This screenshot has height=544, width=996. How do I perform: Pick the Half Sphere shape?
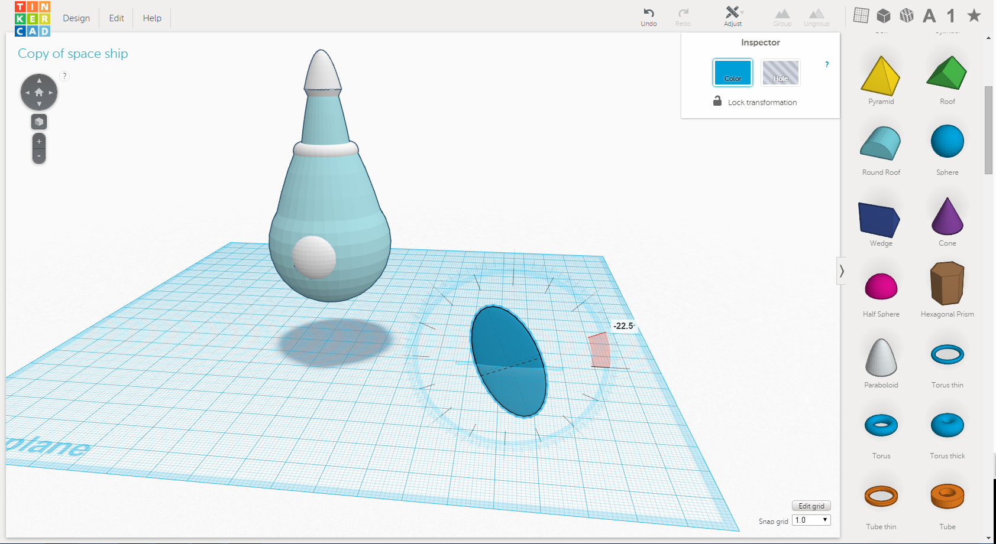click(x=881, y=294)
